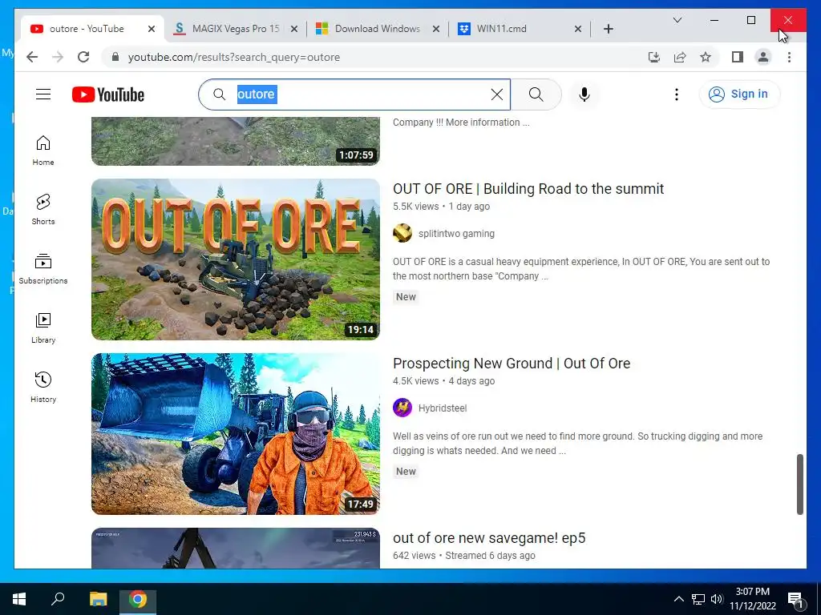The height and width of the screenshot is (615, 821).
Task: Close the WIN11.cmd tab
Action: pyautogui.click(x=577, y=29)
